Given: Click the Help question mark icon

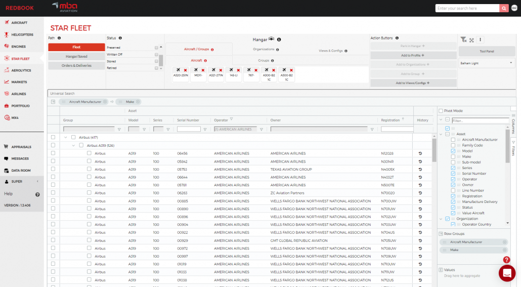Looking at the screenshot, I should pos(37,194).
